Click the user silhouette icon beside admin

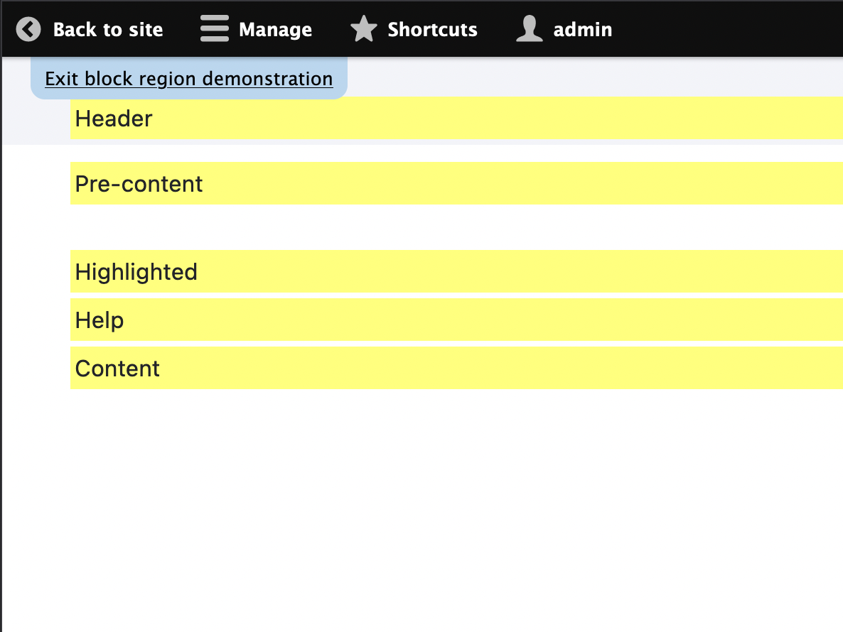[x=529, y=29]
